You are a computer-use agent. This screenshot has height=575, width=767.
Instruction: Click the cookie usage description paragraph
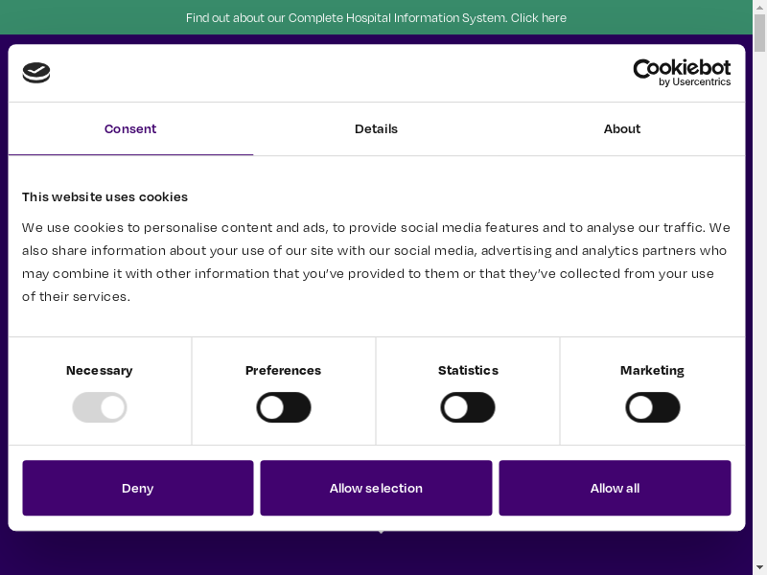[x=376, y=262]
